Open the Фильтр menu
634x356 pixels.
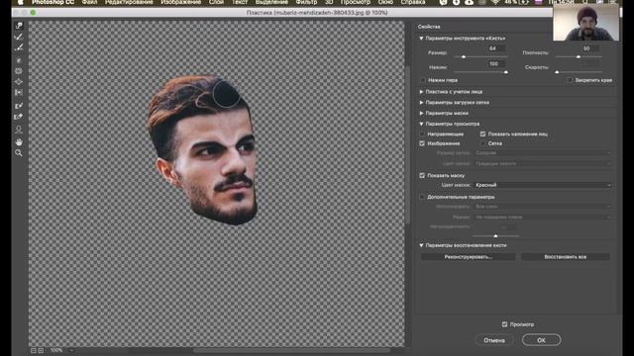point(306,2)
